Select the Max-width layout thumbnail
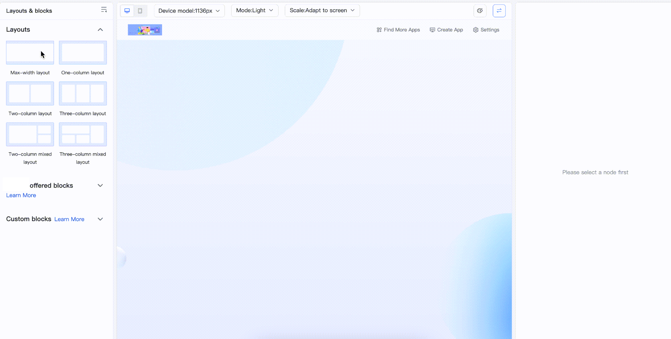Screen dimensions: 671x339 [30, 53]
